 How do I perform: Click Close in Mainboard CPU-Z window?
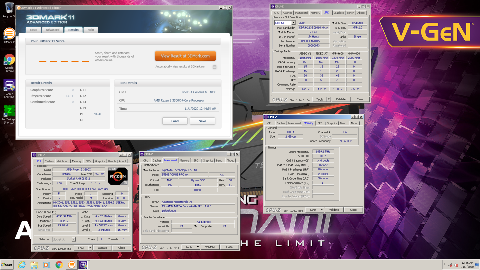pyautogui.click(x=229, y=247)
